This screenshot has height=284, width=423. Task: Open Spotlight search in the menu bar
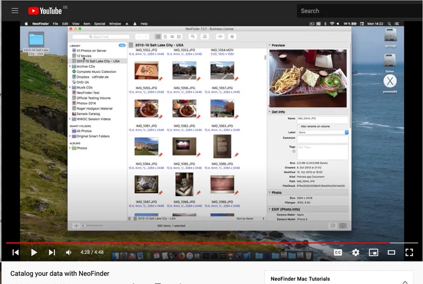pyautogui.click(x=389, y=24)
